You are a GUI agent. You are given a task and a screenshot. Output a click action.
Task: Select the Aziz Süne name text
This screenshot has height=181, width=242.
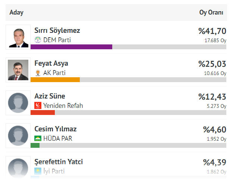(50, 96)
